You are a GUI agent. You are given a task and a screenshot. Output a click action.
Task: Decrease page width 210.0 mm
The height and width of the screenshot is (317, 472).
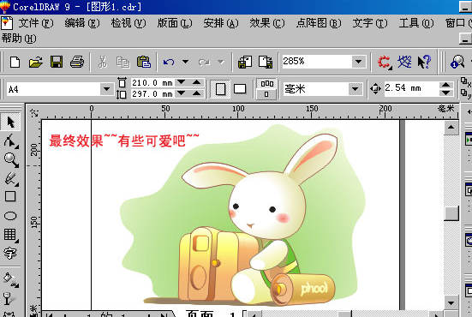click(x=182, y=82)
